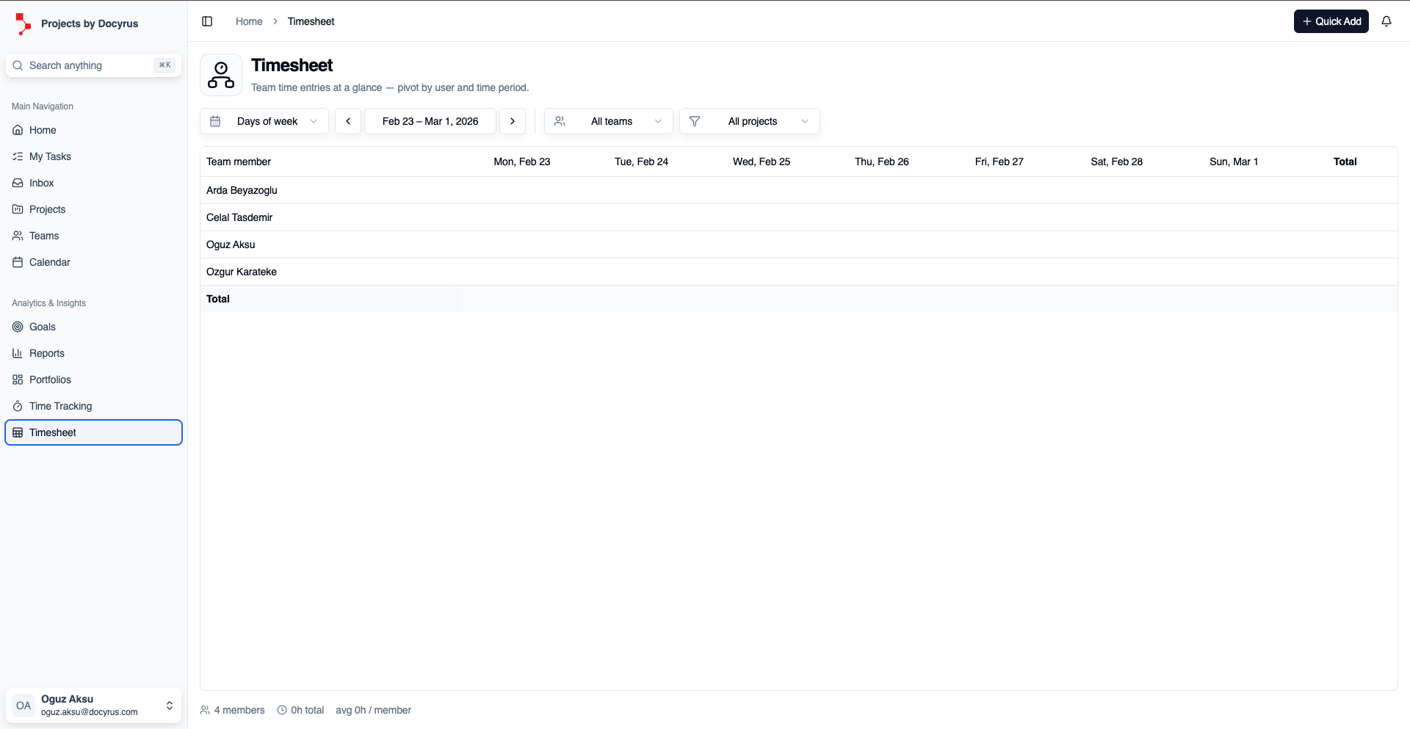Select the Home icon in Main Navigation
This screenshot has width=1410, height=729.
click(x=17, y=130)
